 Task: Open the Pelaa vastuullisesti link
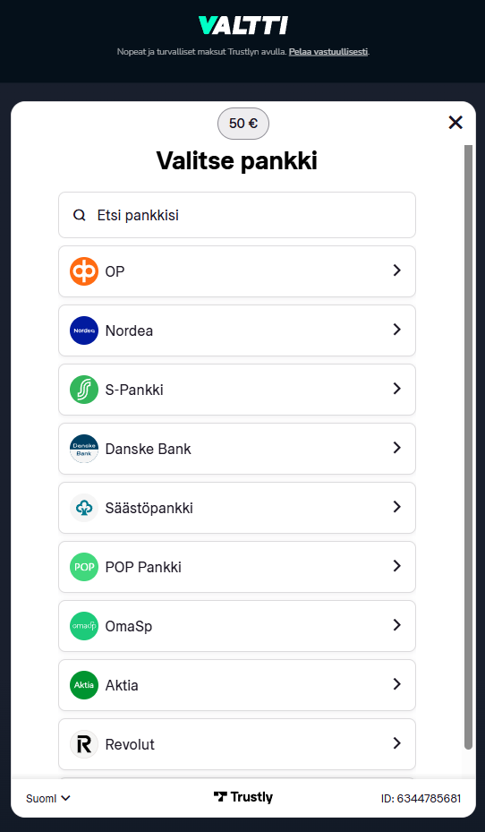[328, 52]
